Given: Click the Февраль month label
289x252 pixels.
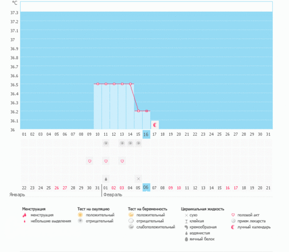Looking at the screenshot, I should coord(112,195).
